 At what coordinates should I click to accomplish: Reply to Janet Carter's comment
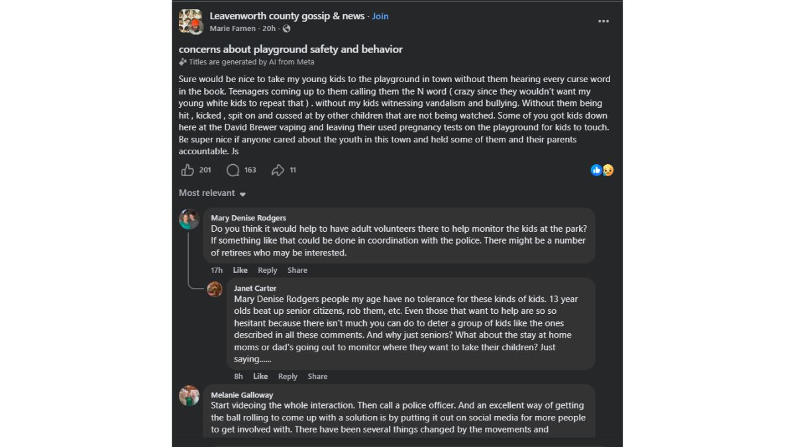(288, 376)
